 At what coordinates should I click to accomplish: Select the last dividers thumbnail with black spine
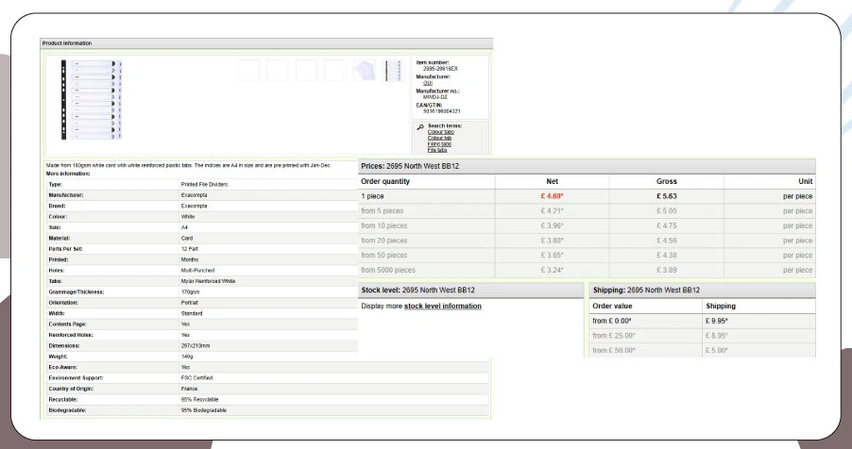click(393, 71)
